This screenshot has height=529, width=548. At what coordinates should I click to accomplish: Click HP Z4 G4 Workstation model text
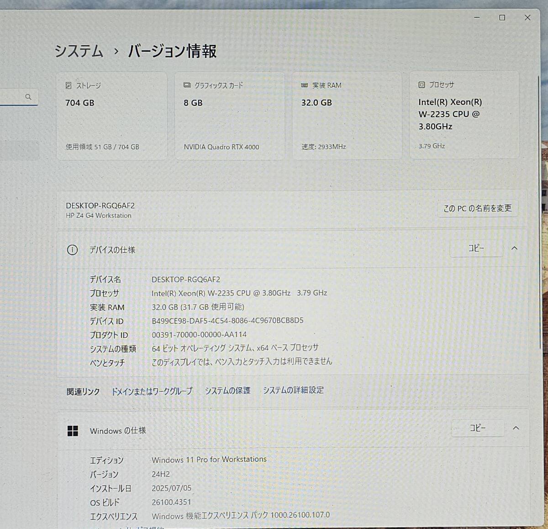(99, 216)
